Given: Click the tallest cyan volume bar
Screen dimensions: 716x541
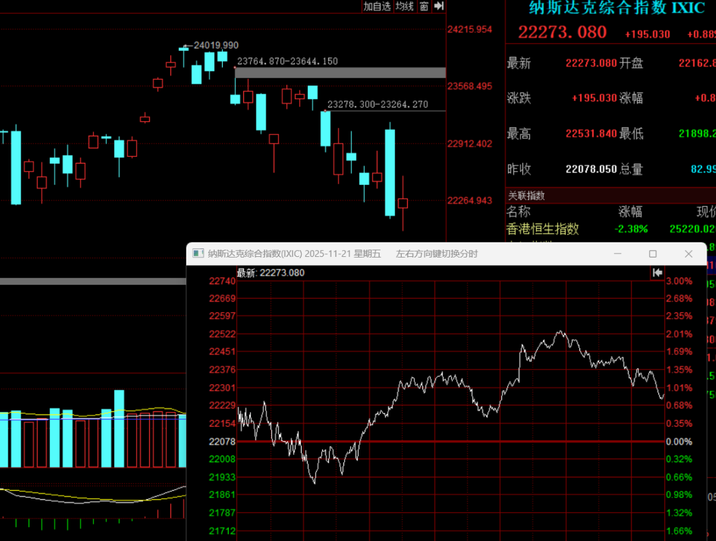Looking at the screenshot, I should [119, 428].
